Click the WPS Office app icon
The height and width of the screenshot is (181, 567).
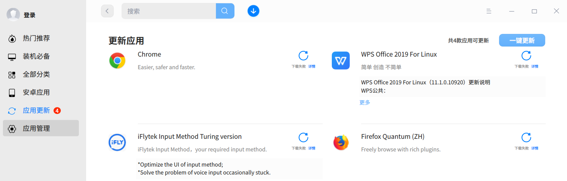(x=340, y=61)
